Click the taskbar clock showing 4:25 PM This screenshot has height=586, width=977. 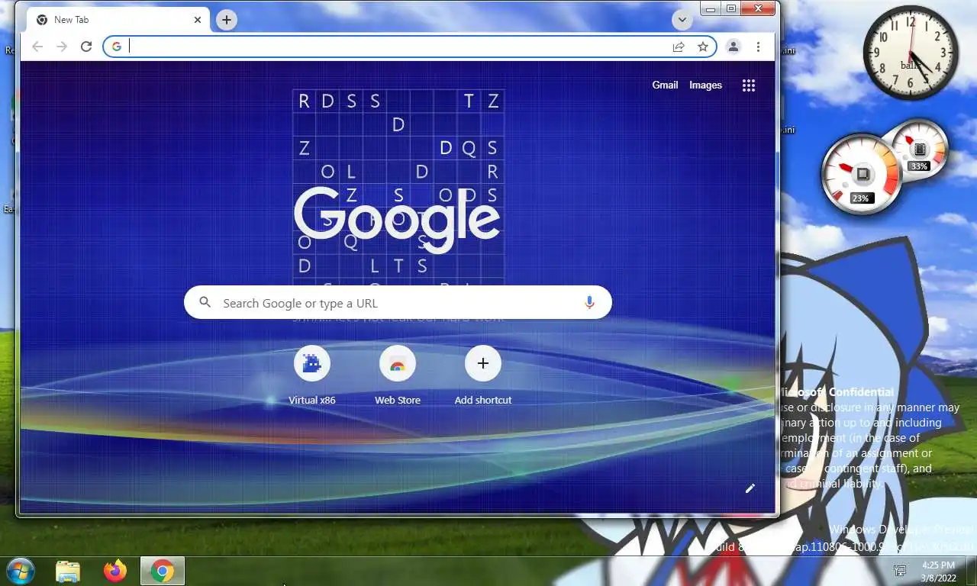point(938,571)
